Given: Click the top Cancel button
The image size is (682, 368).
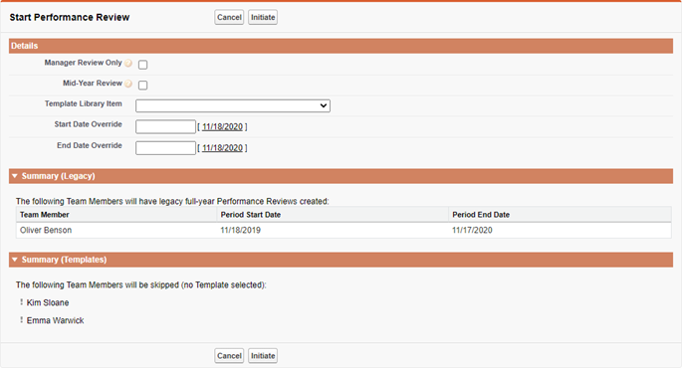Looking at the screenshot, I should tap(229, 17).
